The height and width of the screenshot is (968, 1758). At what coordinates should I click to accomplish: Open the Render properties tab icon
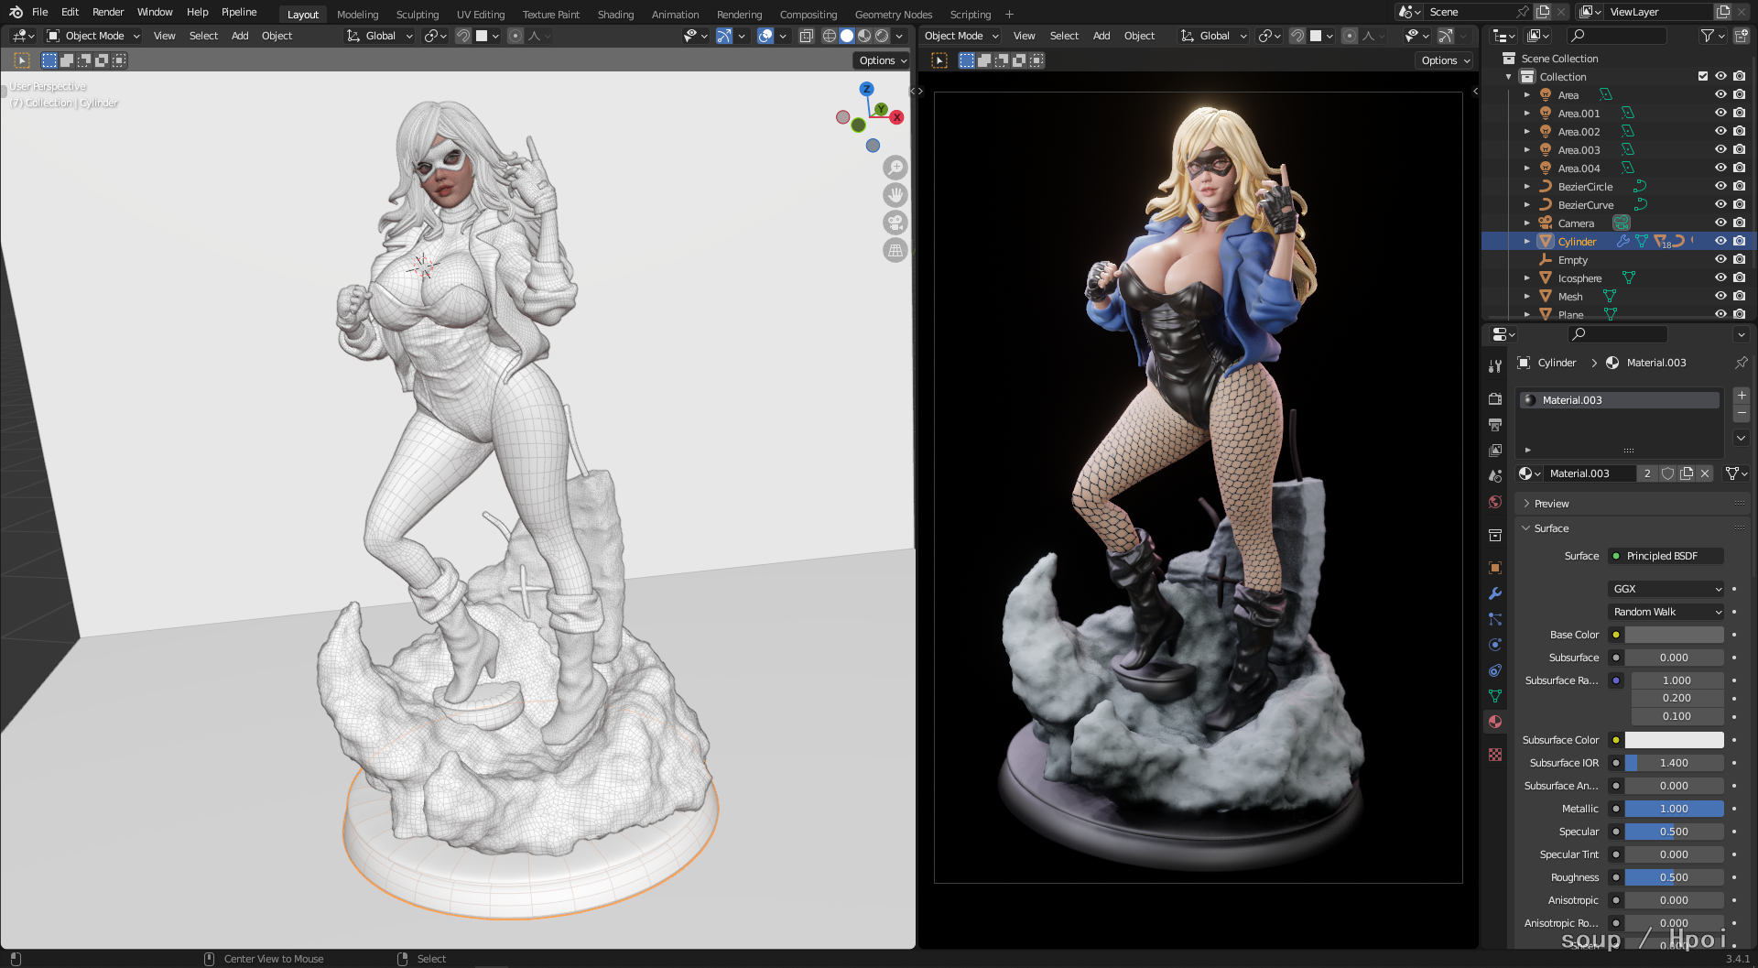(1495, 399)
